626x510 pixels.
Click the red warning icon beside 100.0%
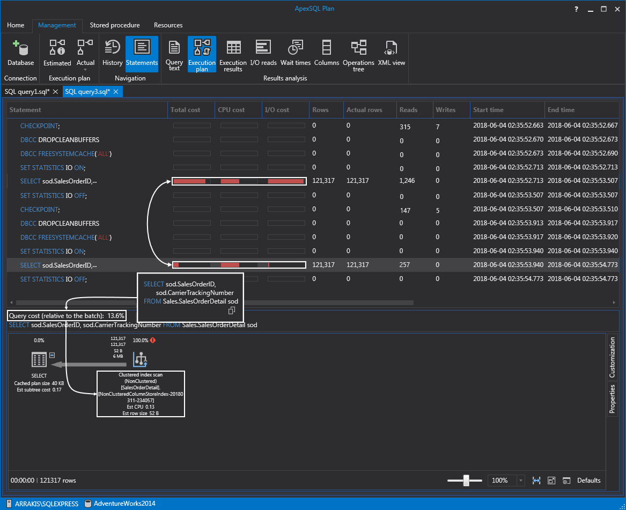153,341
